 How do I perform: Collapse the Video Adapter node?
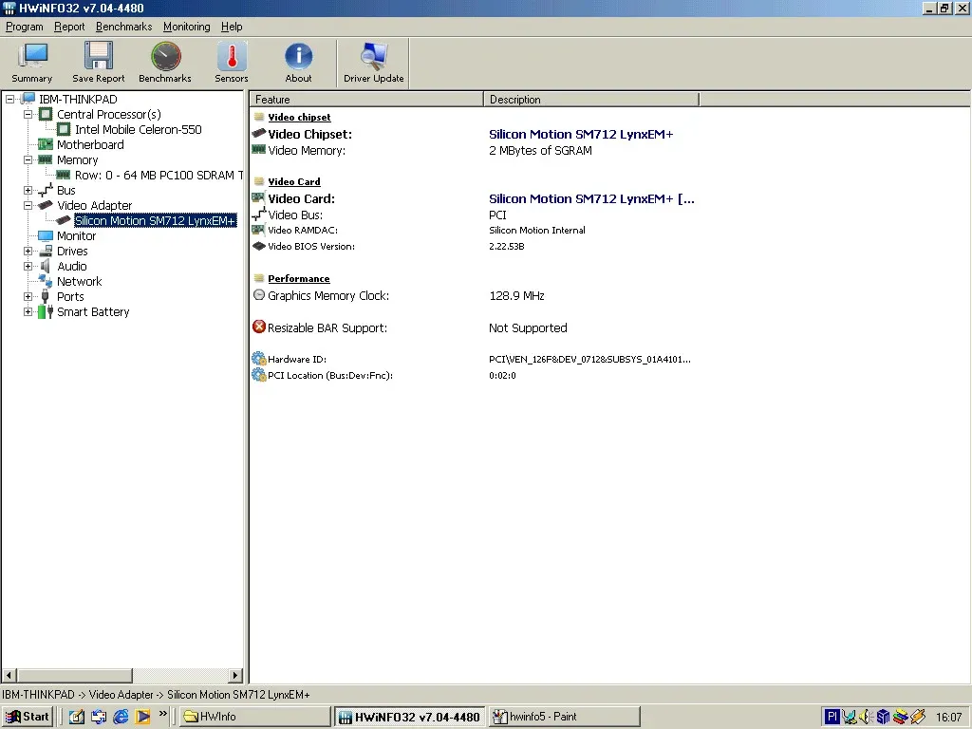click(28, 205)
